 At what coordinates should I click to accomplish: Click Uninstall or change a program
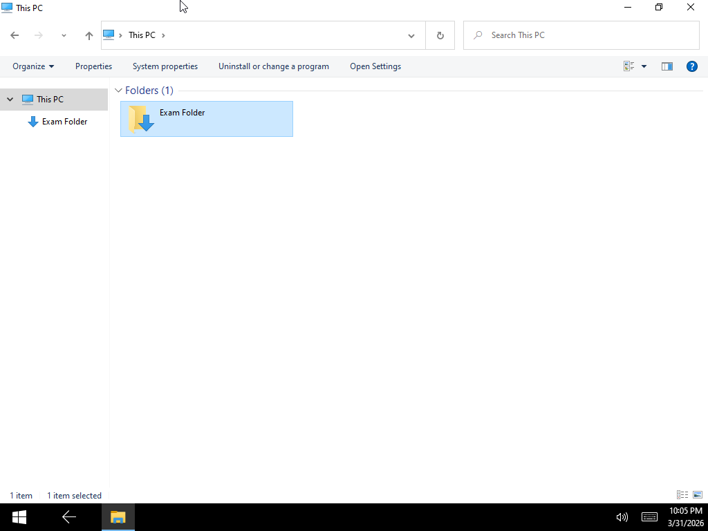click(273, 66)
